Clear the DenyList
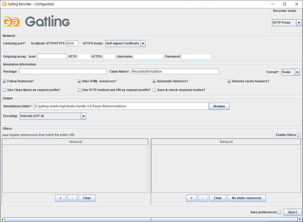 pos(218,198)
